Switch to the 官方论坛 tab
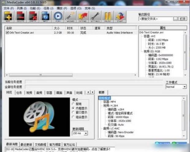 pyautogui.click(x=69, y=144)
